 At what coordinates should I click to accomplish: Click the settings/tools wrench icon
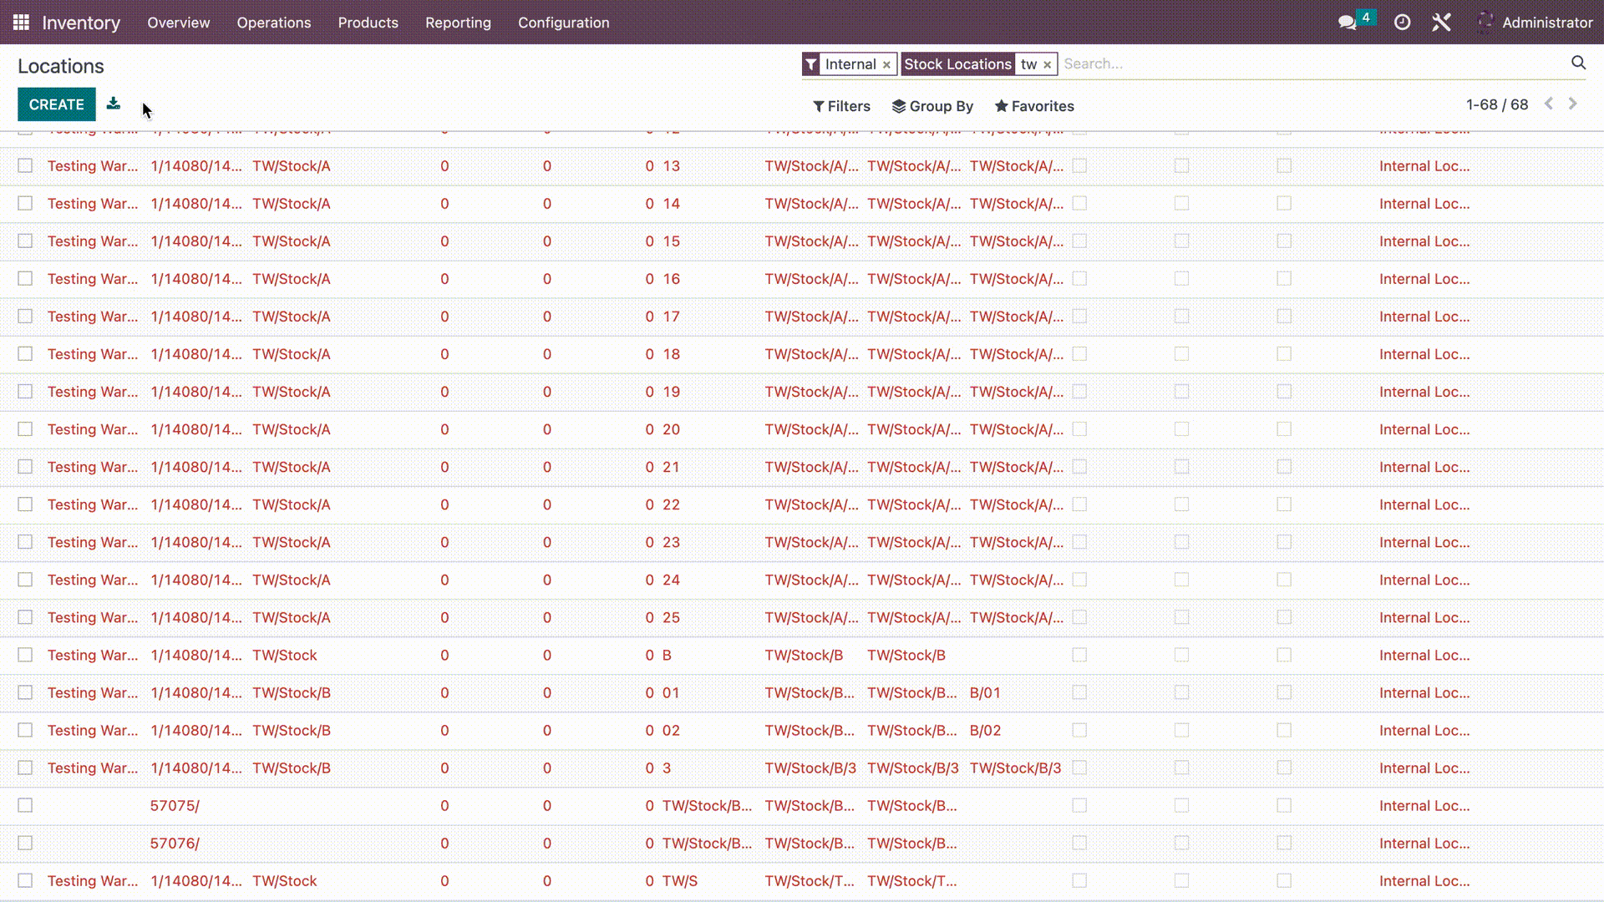point(1442,22)
